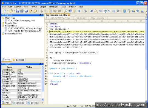Toggle the right editing area icon
This screenshot has height=108, width=148.
point(118,11)
